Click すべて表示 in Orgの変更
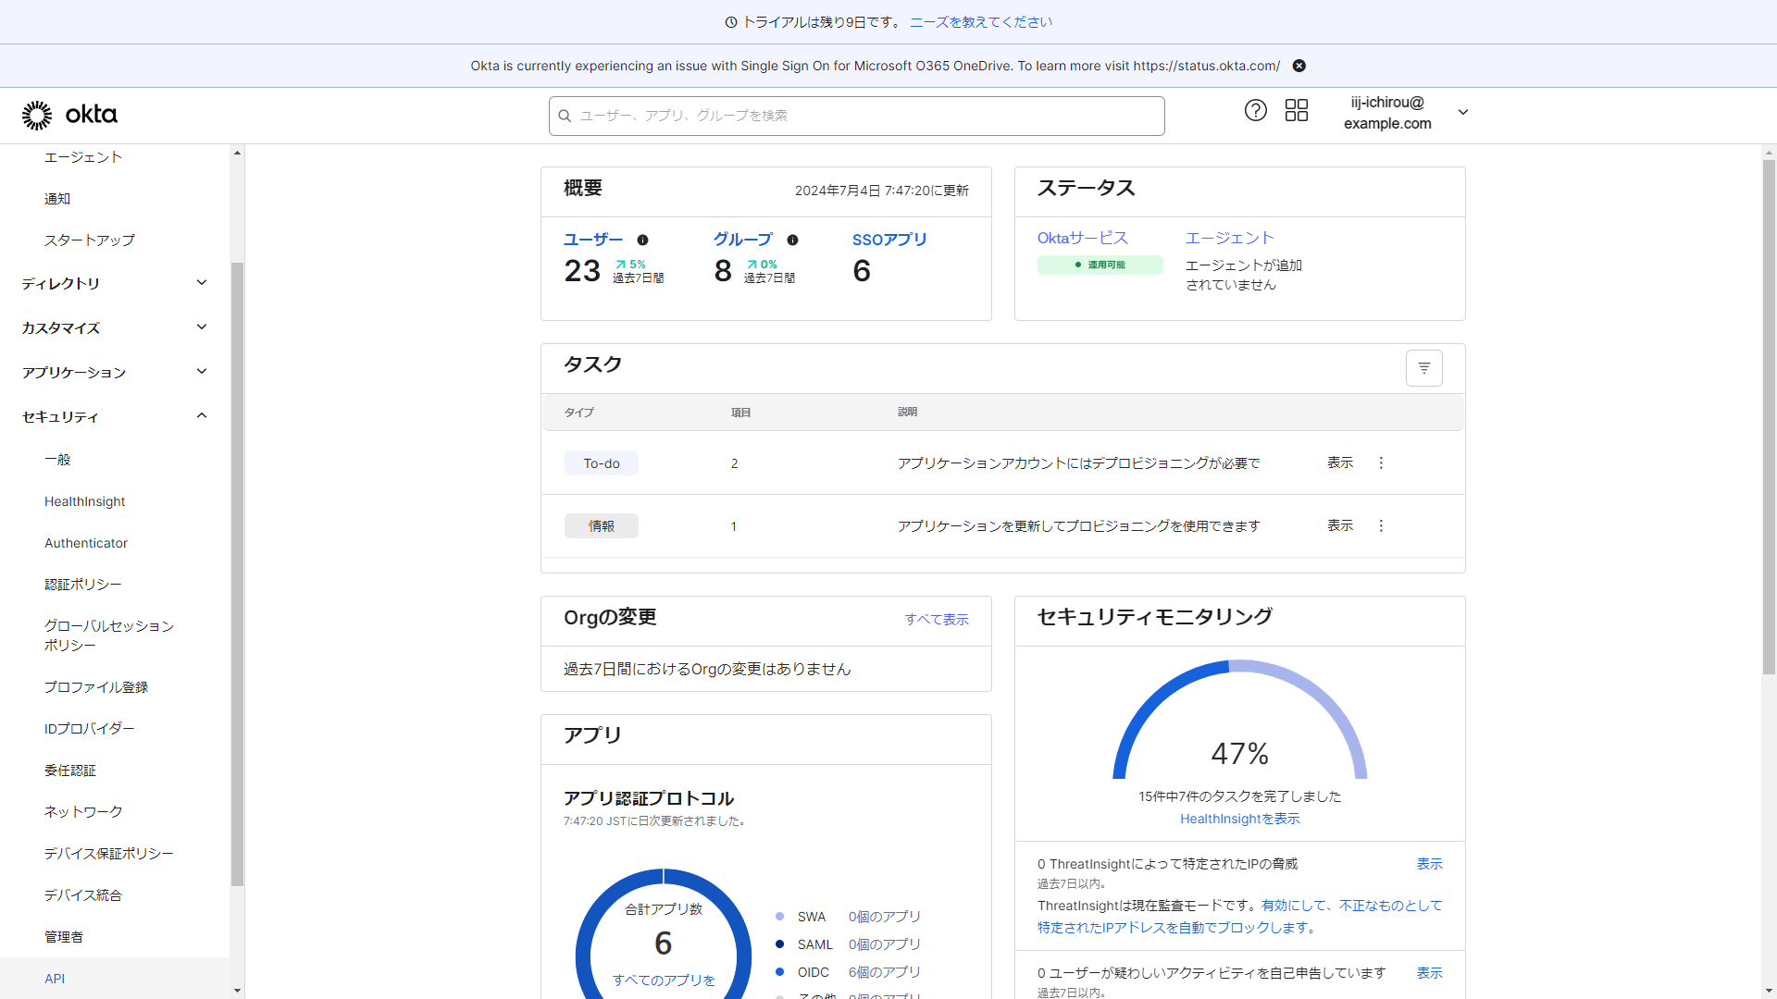This screenshot has width=1777, height=999. point(937,620)
